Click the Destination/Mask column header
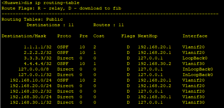 [24, 36]
